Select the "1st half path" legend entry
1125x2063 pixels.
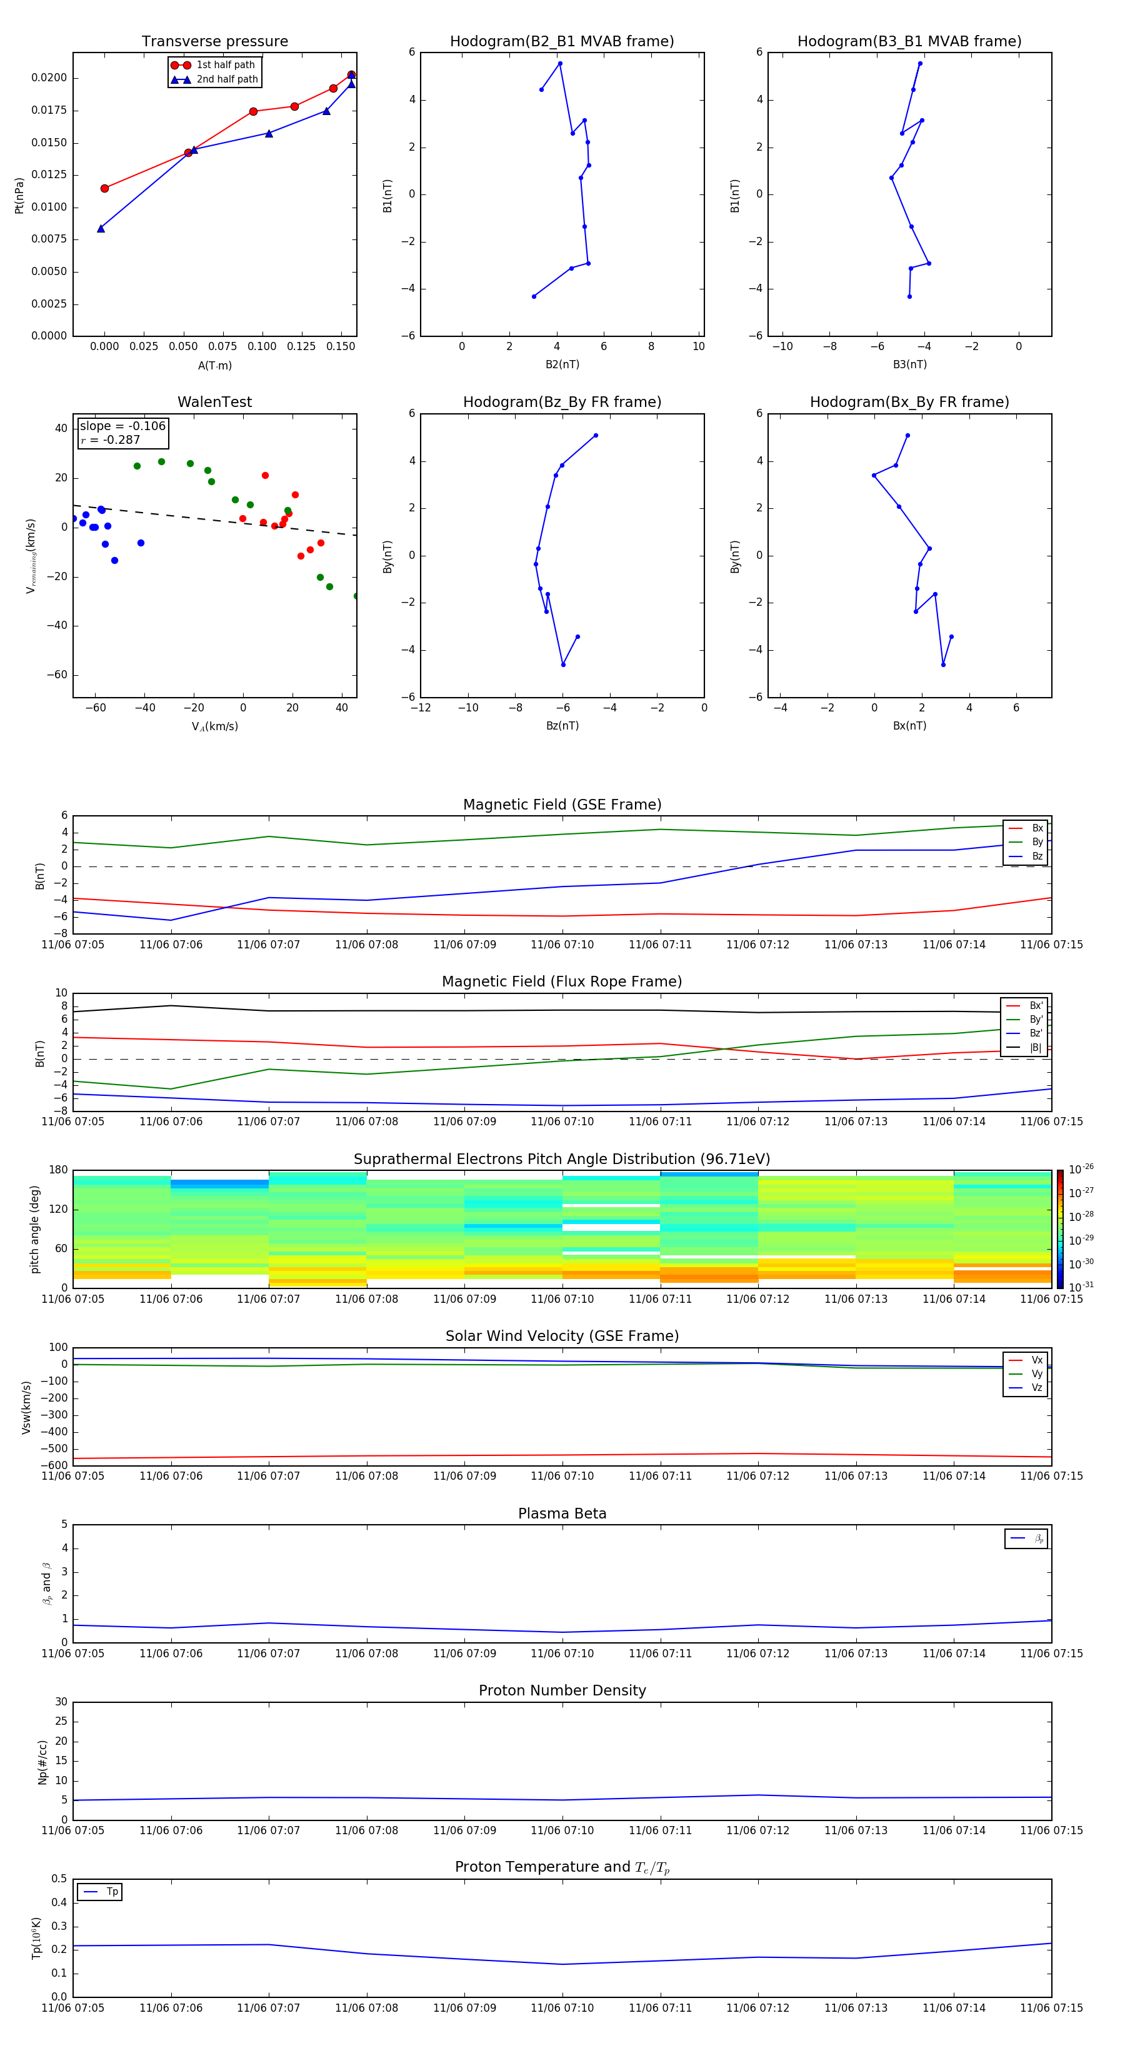tap(214, 65)
